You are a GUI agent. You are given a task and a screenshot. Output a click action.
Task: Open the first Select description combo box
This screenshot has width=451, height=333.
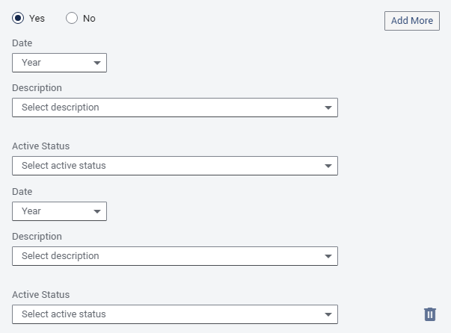click(x=165, y=108)
